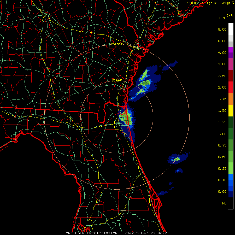Click the 50 NMI range ring label
This screenshot has height=235, width=235.
pos(117,80)
